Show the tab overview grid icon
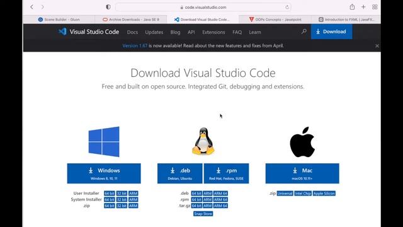403x227 pixels. point(375,7)
